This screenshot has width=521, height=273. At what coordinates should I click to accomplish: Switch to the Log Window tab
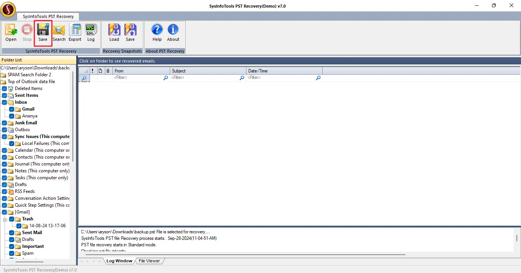(x=119, y=261)
